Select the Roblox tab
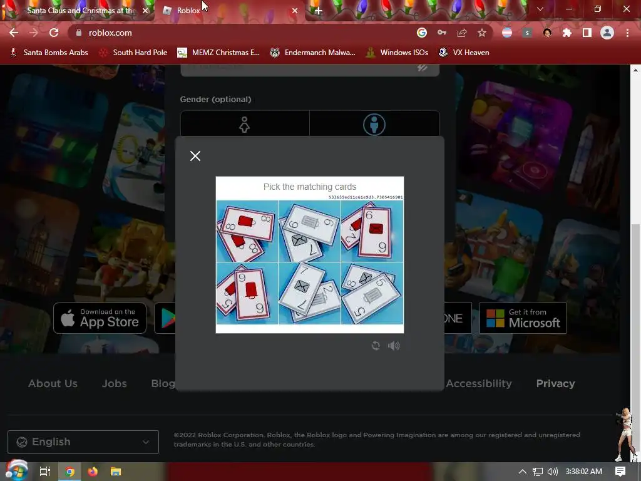 coord(229,11)
